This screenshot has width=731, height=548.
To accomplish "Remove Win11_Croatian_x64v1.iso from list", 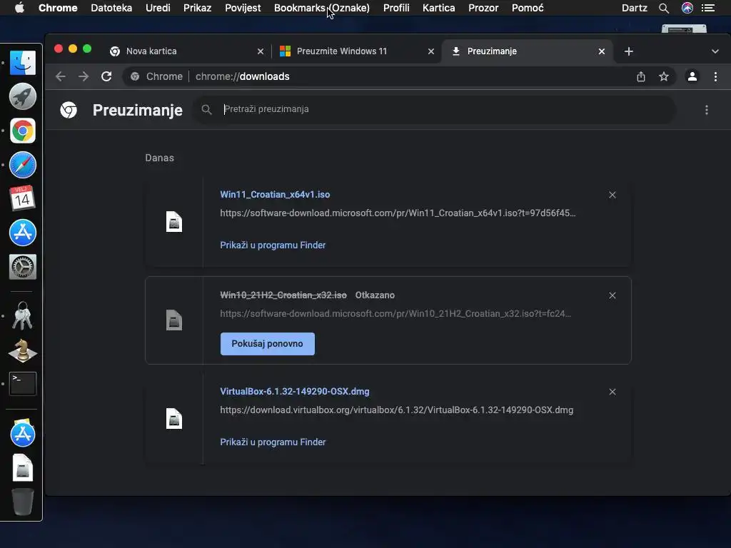I will pos(612,195).
